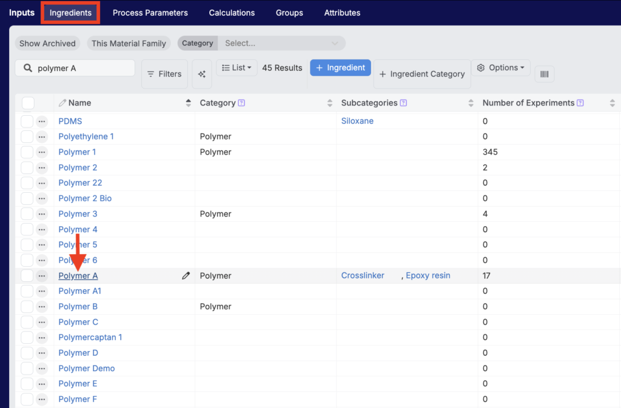The width and height of the screenshot is (621, 408).
Task: Open the Epoxy resin subcategory link
Action: (x=428, y=275)
